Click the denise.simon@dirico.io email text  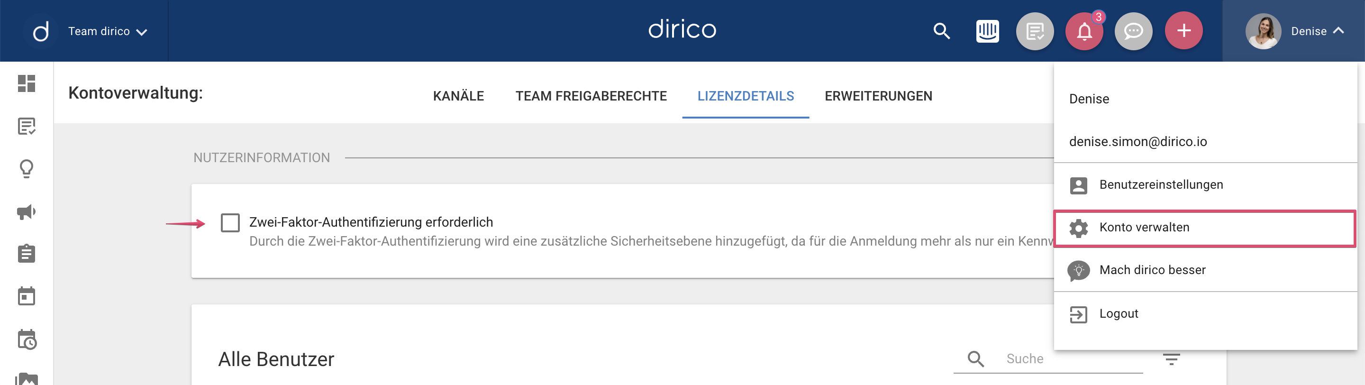click(1137, 142)
